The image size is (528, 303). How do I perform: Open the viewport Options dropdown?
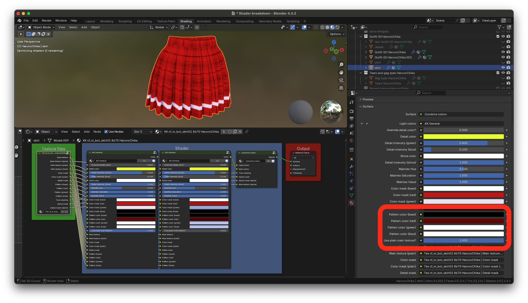[337, 34]
